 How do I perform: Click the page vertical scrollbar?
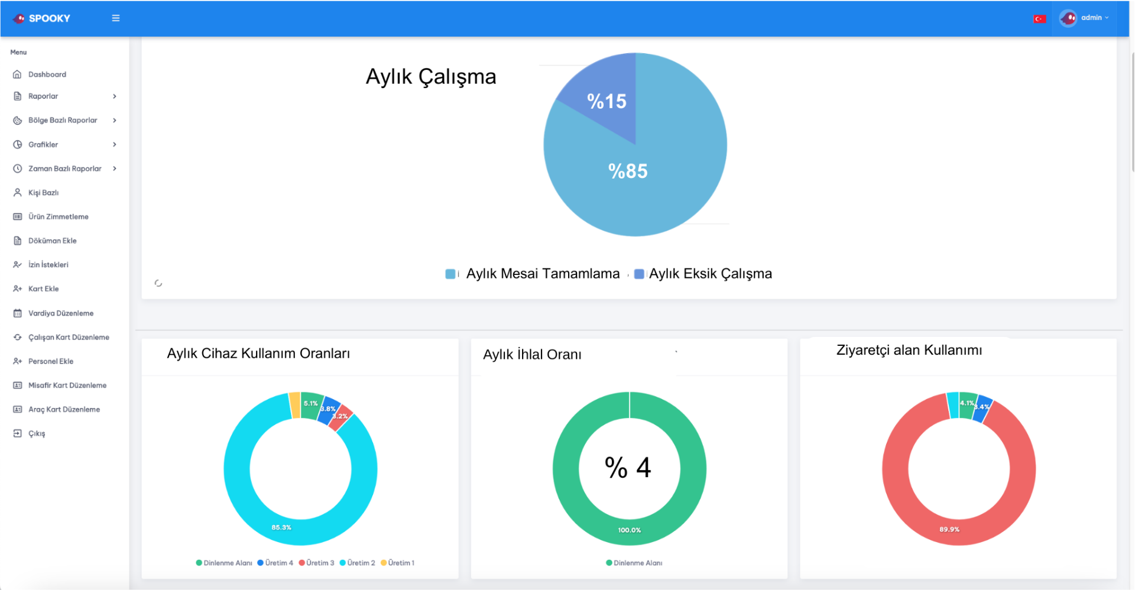click(x=1131, y=112)
